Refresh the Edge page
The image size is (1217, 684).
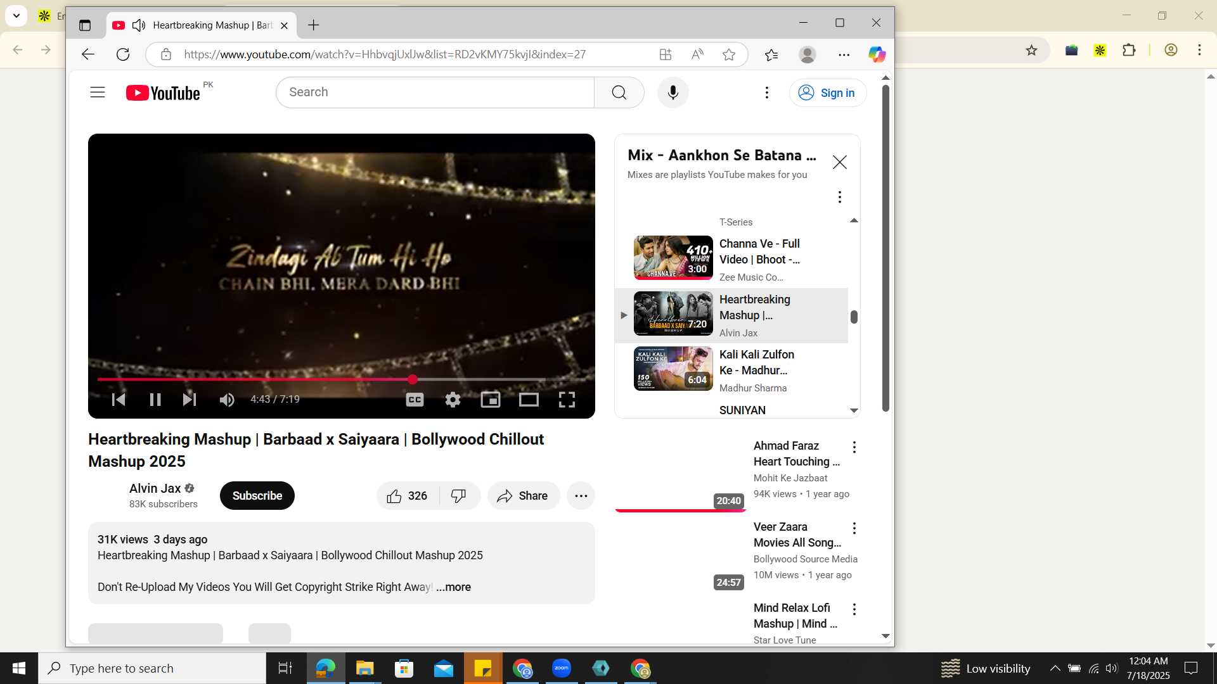click(x=123, y=54)
